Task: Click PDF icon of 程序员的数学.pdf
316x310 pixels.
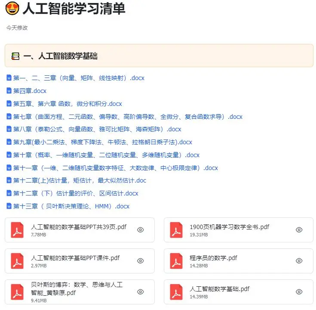Action: pyautogui.click(x=176, y=261)
